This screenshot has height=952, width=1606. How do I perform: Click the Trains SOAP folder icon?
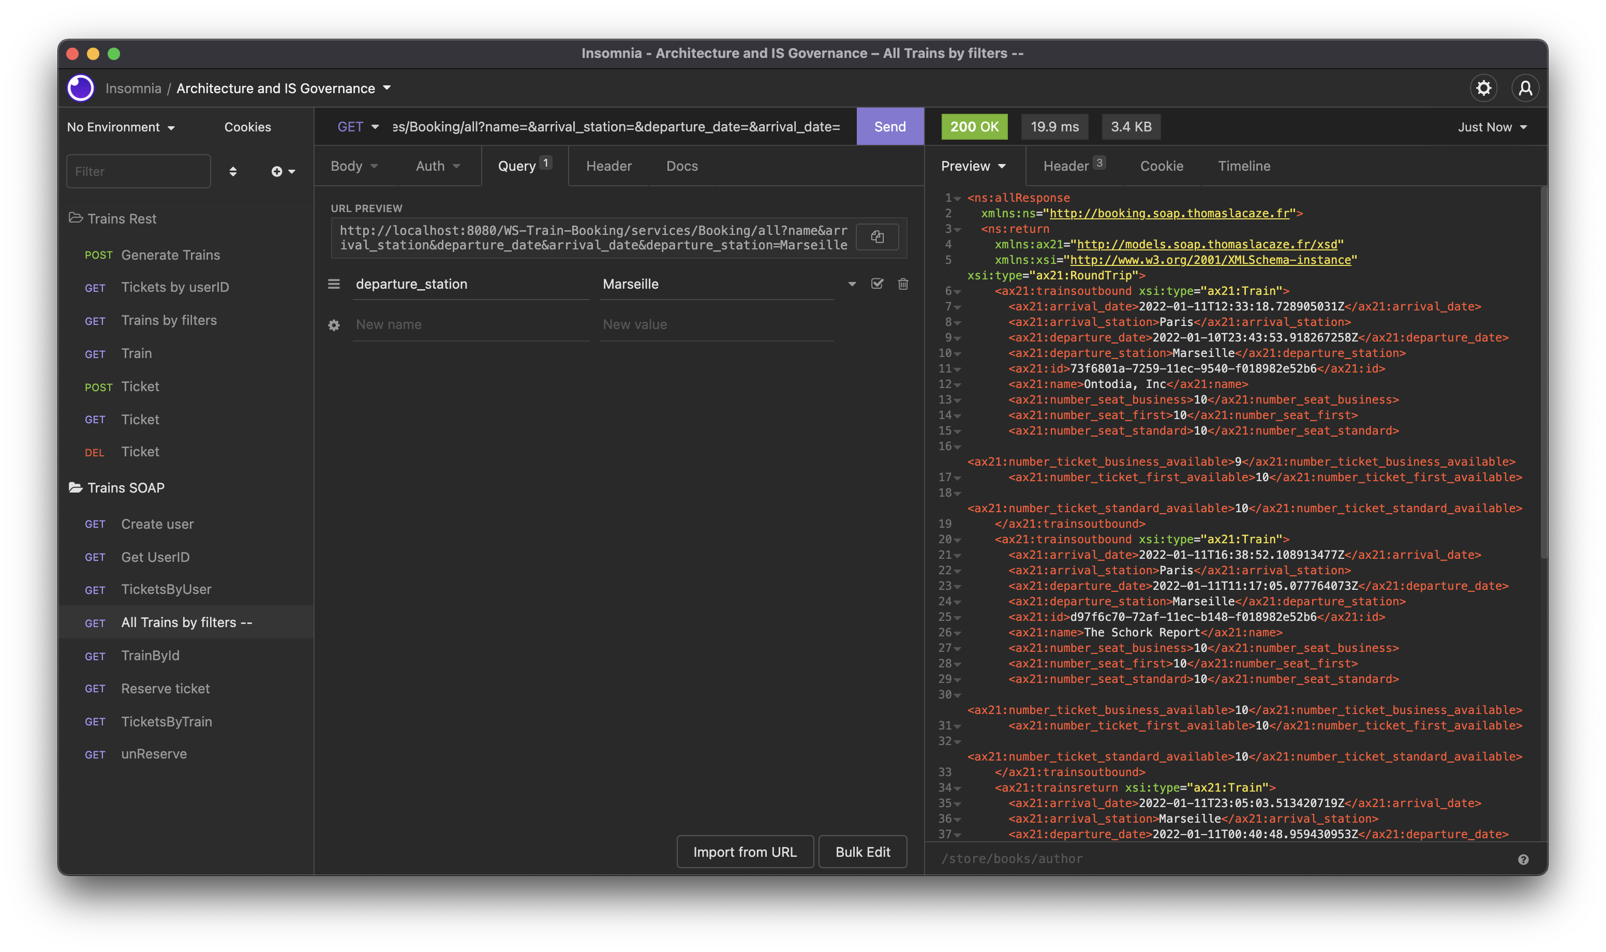pyautogui.click(x=76, y=487)
